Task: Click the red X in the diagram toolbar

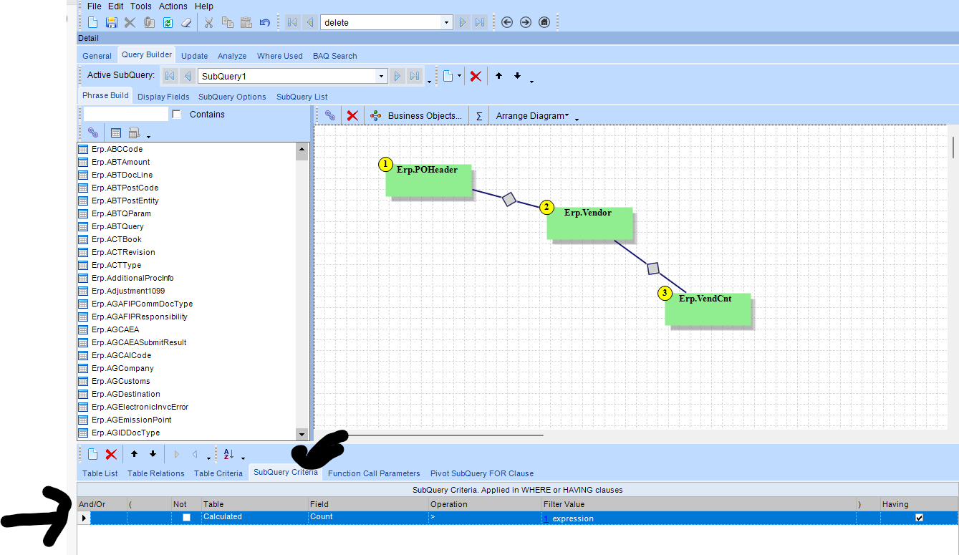Action: [352, 115]
